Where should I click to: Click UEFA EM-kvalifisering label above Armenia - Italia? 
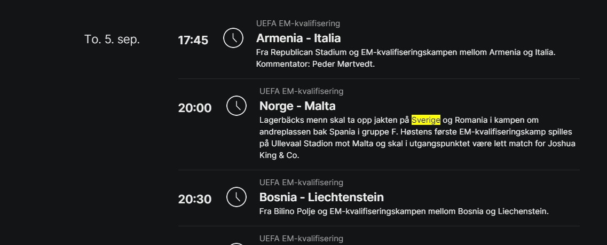pyautogui.click(x=298, y=23)
